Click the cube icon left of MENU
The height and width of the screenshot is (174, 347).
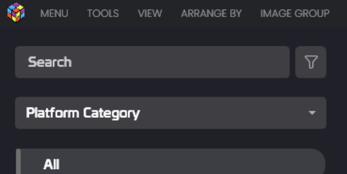click(x=16, y=12)
